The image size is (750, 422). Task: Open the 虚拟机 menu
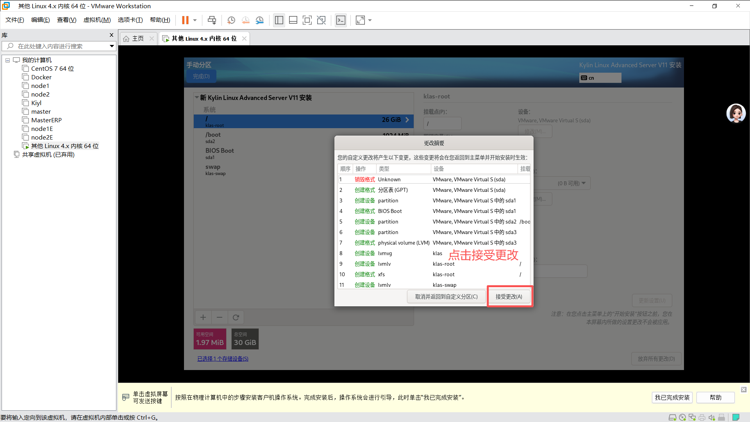coord(97,20)
